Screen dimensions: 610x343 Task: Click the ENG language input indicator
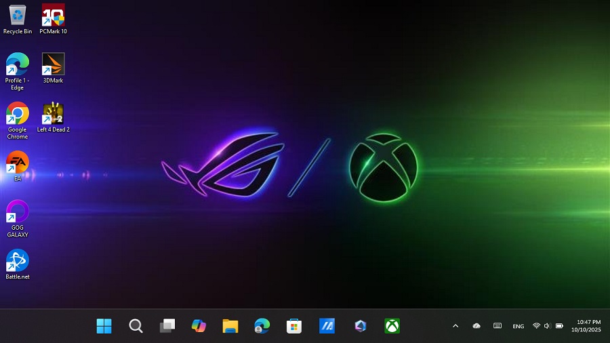coord(518,326)
